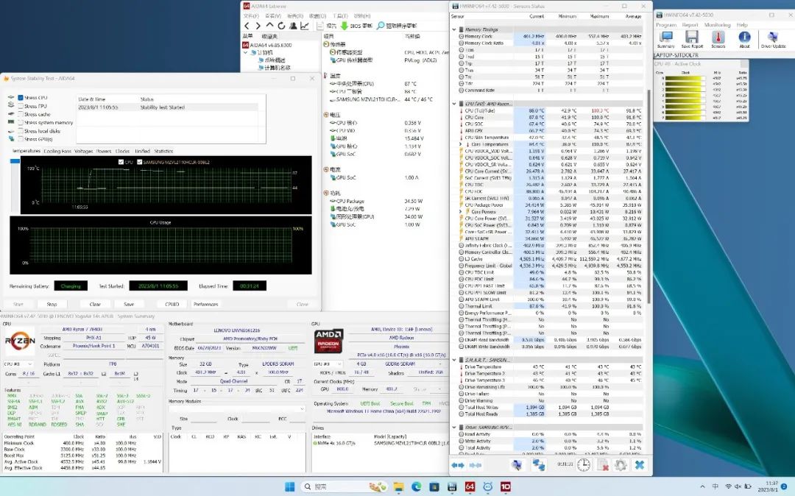Switch to the Cooling Fans tab
The height and width of the screenshot is (496, 795).
(x=57, y=152)
